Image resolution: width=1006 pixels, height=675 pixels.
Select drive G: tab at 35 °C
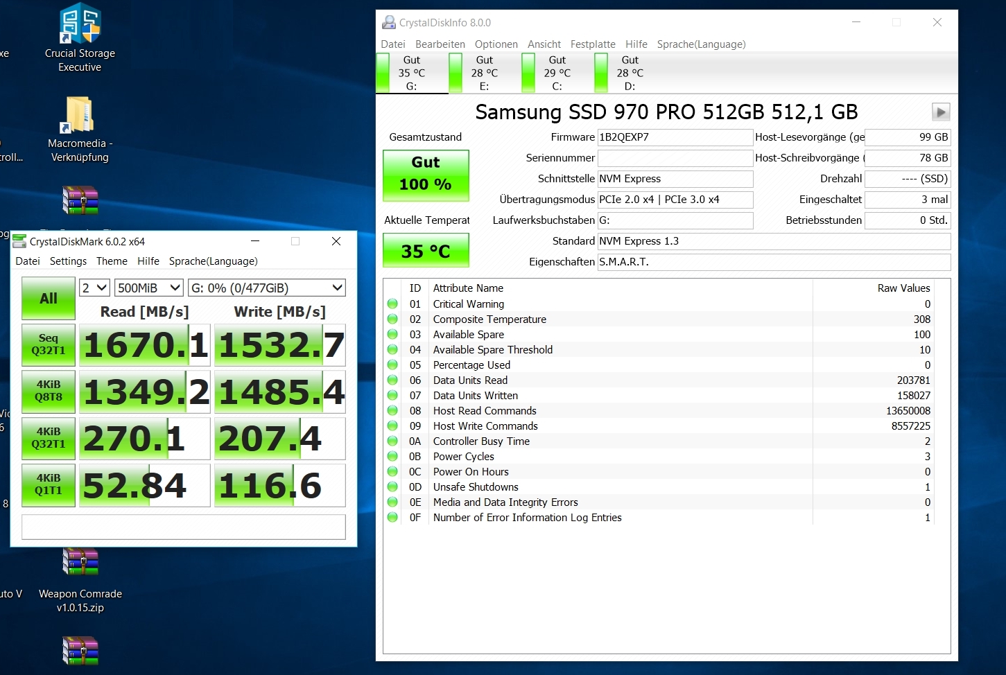[x=412, y=73]
